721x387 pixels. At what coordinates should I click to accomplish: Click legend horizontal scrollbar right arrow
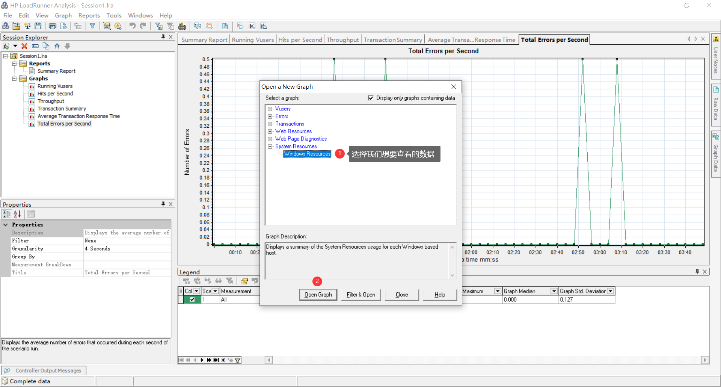coord(705,360)
